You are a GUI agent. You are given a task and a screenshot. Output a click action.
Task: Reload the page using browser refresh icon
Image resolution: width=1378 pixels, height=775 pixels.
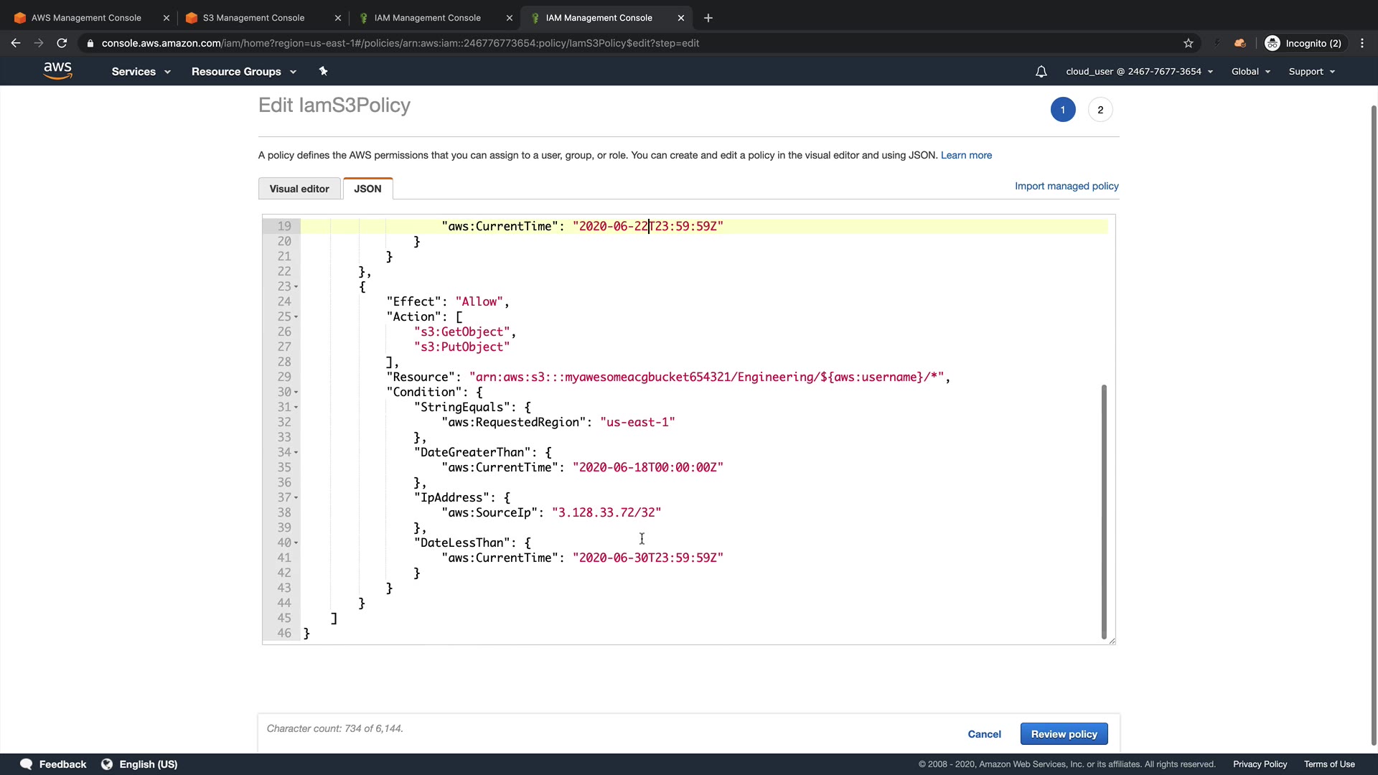click(x=62, y=43)
